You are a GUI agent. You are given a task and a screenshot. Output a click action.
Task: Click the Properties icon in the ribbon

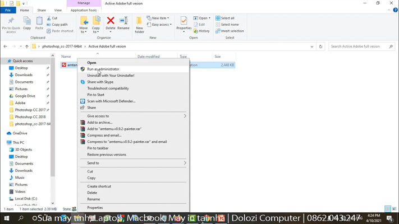(184, 22)
